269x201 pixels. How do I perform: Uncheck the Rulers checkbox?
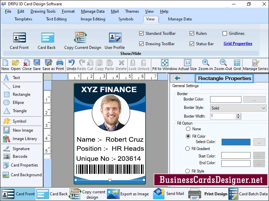(192, 33)
